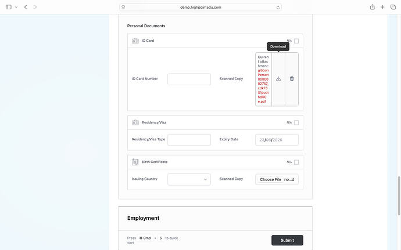This screenshot has height=250, width=401.
Task: Click the Birth Certificate section icon
Action: coord(135,162)
